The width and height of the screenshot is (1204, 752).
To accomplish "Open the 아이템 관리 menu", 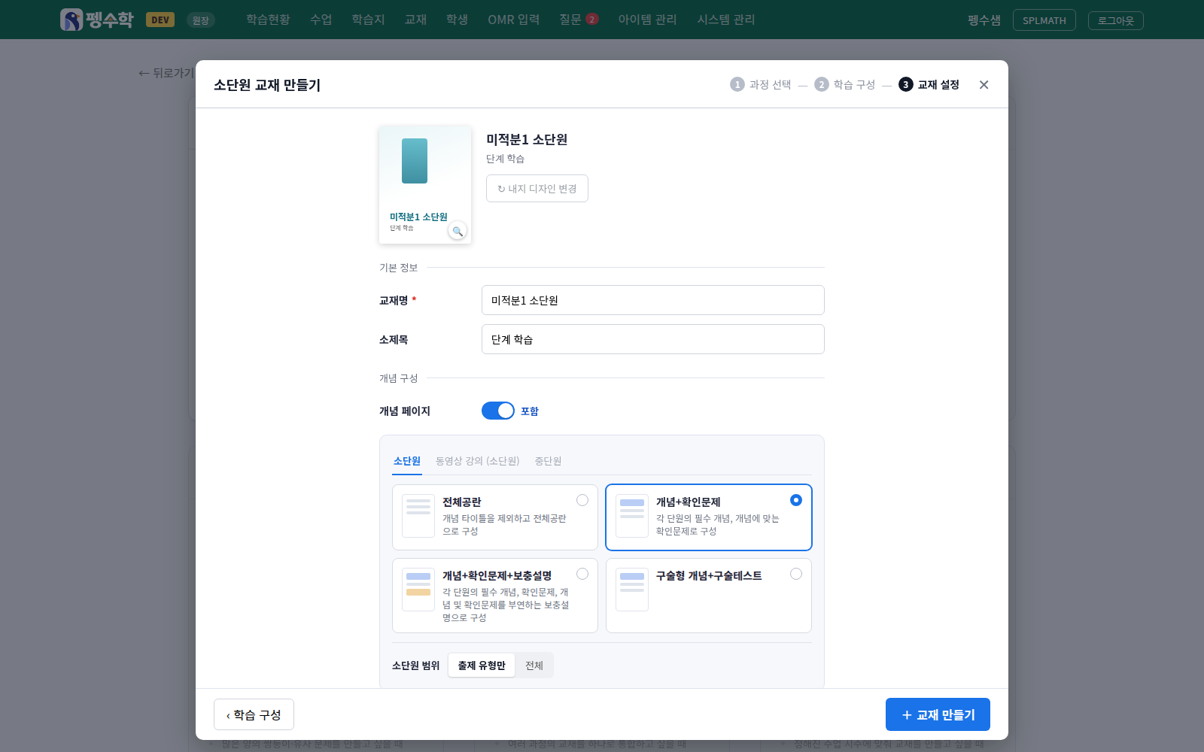I will point(647,20).
